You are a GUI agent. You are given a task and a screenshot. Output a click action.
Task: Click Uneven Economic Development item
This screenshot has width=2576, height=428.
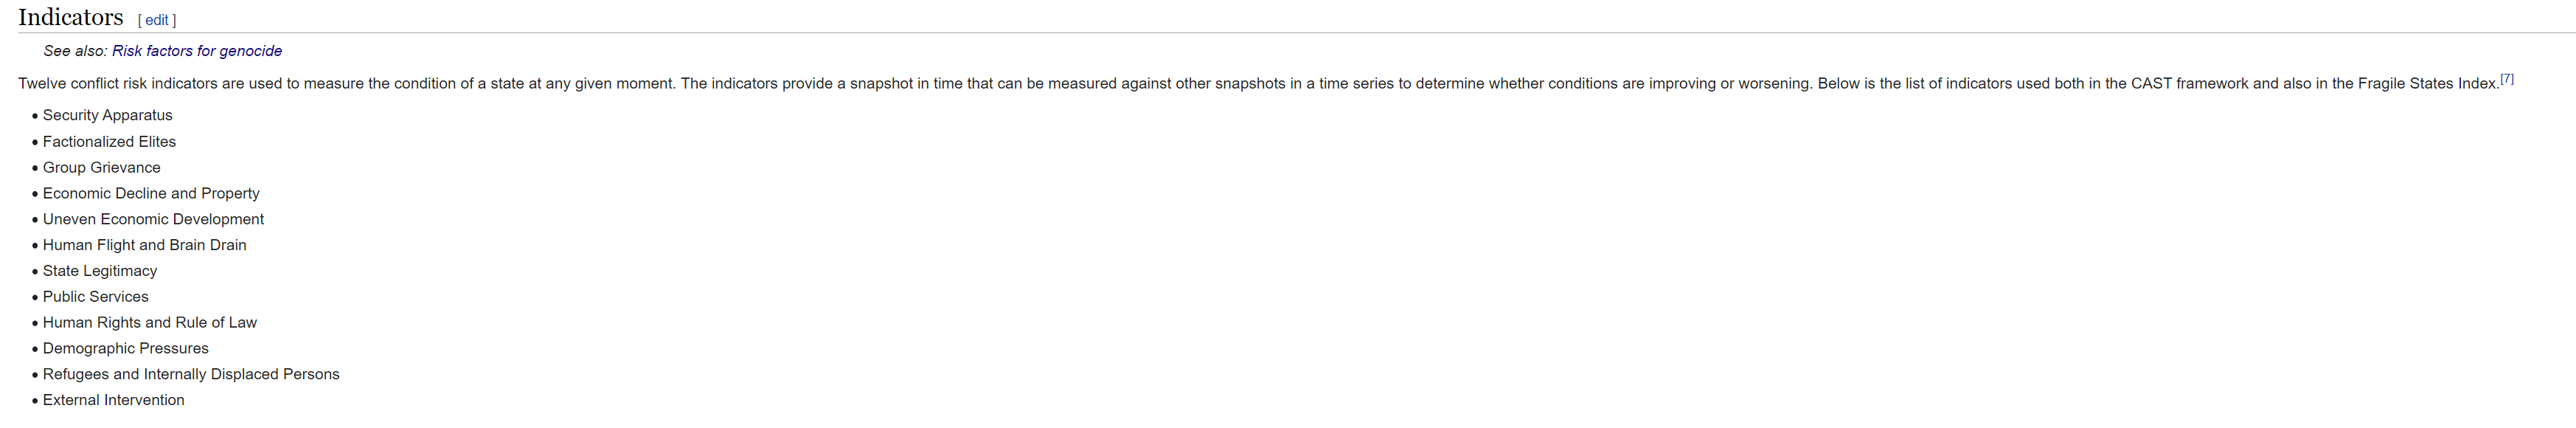pos(153,219)
